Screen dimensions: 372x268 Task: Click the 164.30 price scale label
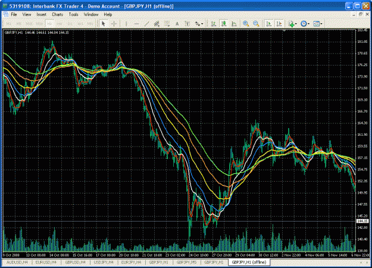pos(362,123)
